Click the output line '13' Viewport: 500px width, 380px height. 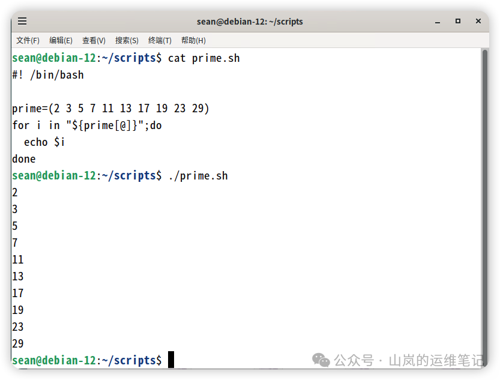click(x=18, y=276)
